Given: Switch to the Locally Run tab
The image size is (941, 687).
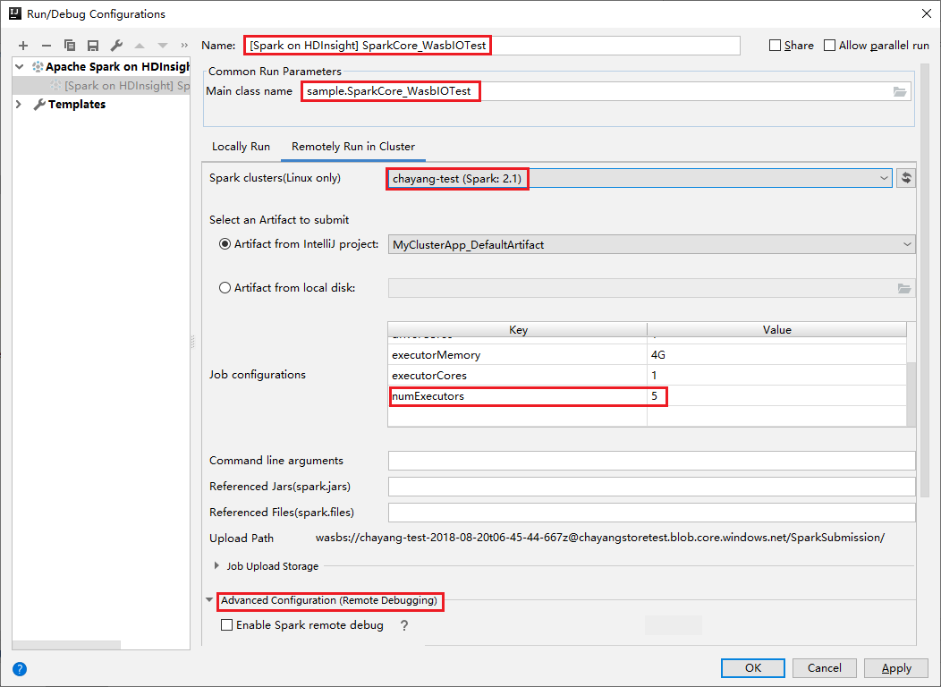Looking at the screenshot, I should point(240,146).
